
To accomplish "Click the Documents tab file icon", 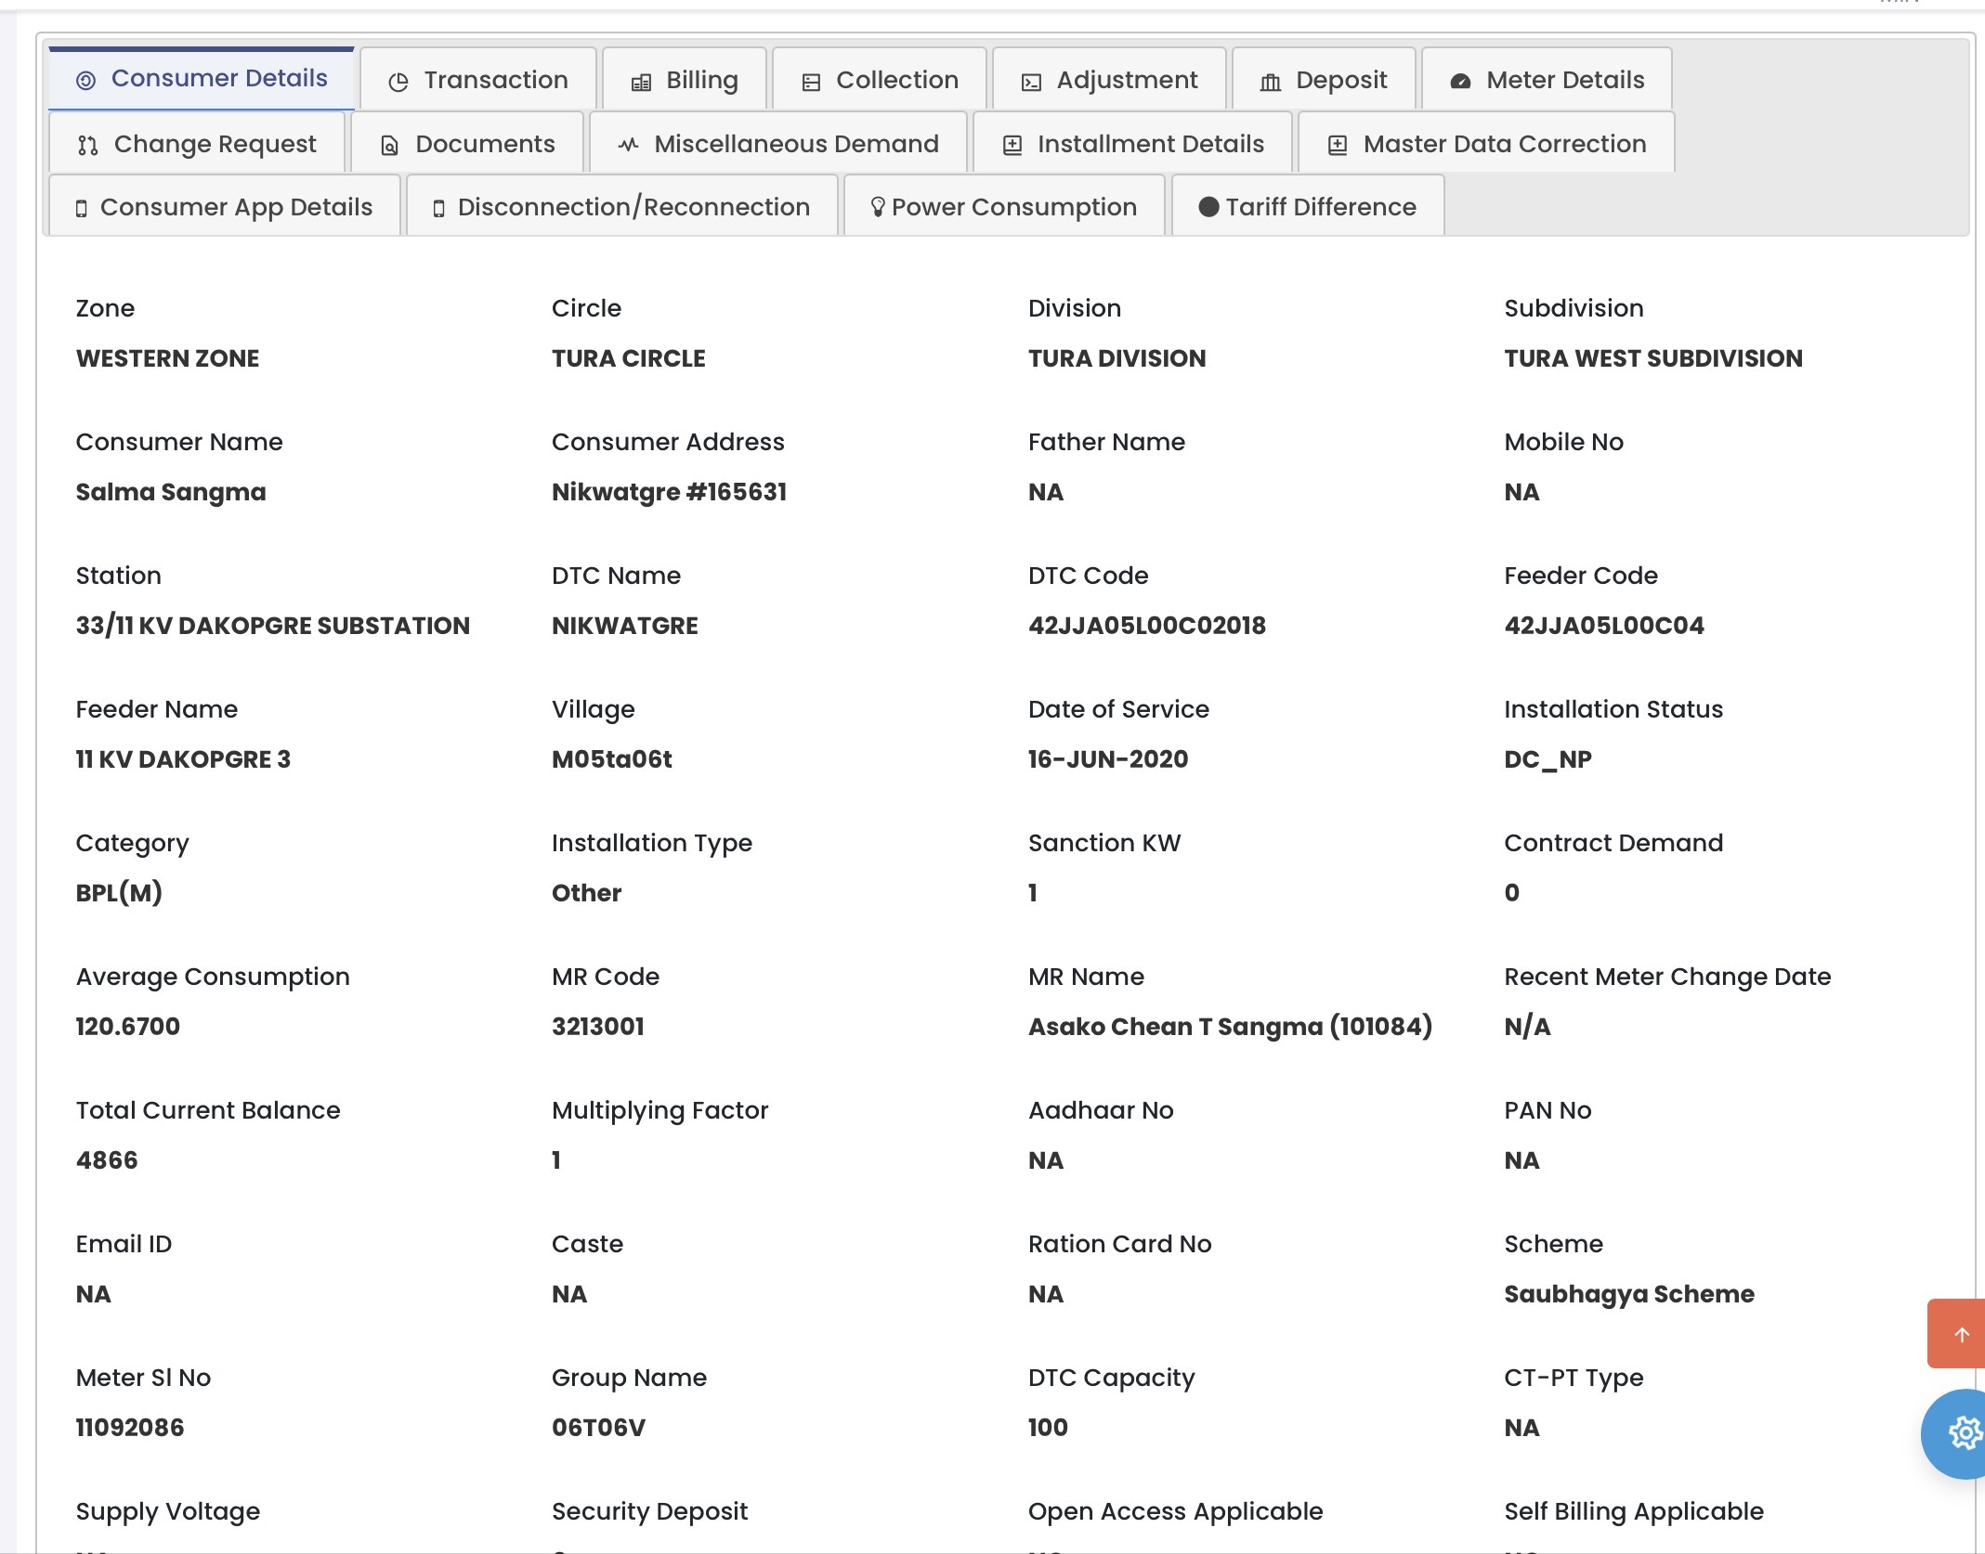I will [390, 145].
